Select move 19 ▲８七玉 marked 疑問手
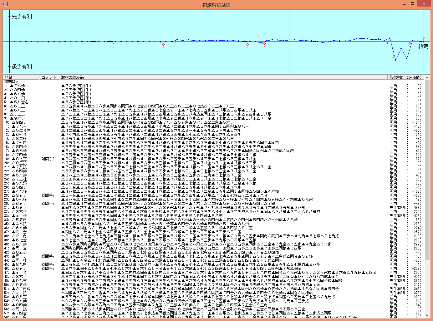 (18, 159)
